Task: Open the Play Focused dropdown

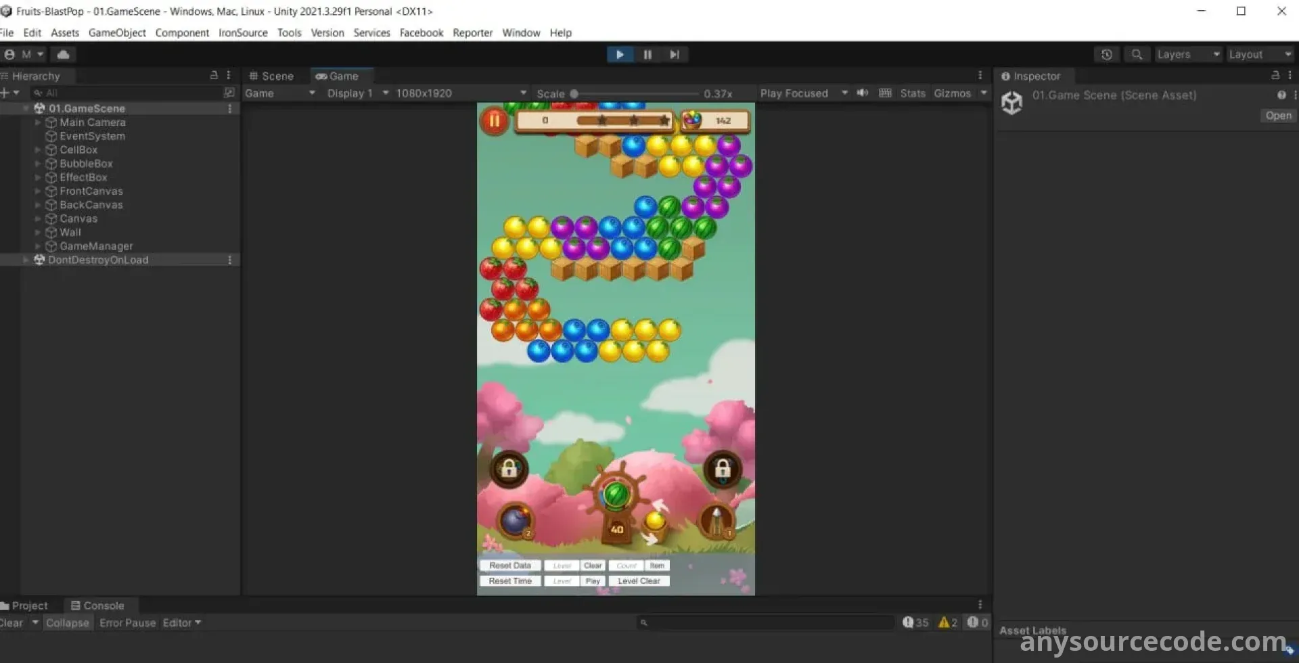Action: [x=803, y=93]
